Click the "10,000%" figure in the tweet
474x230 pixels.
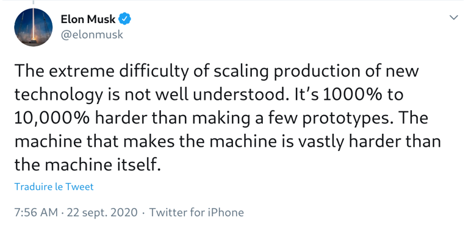(52, 118)
